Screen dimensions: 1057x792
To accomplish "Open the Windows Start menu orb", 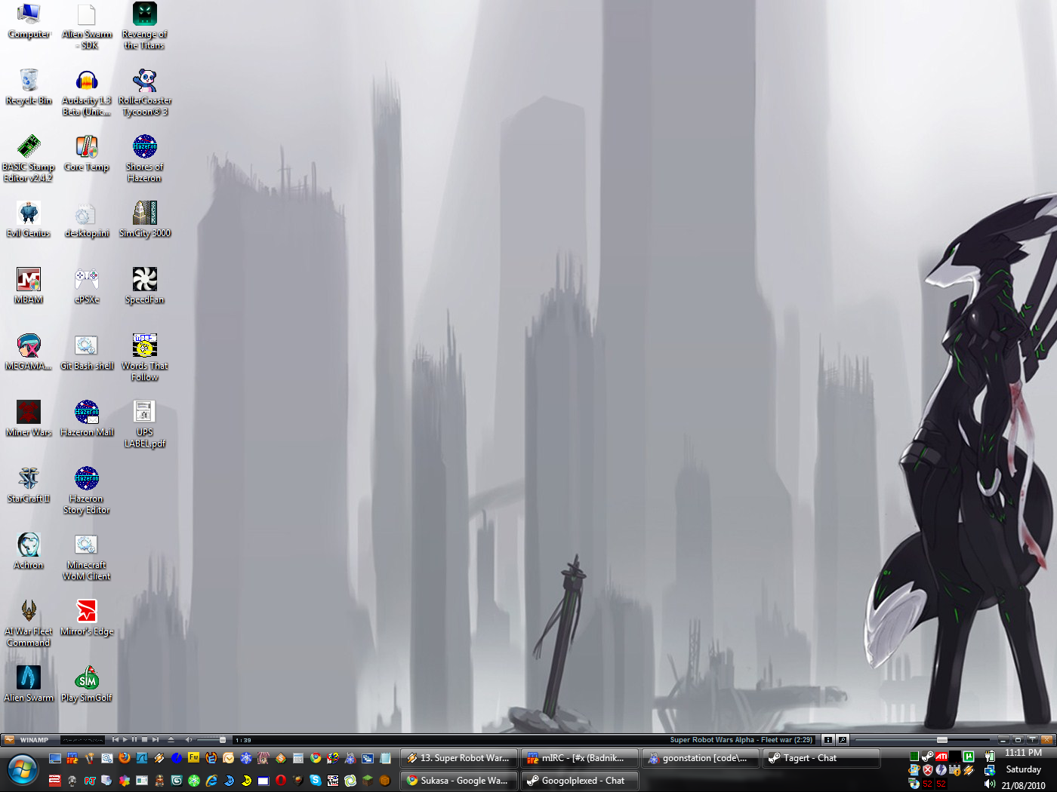I will (23, 770).
